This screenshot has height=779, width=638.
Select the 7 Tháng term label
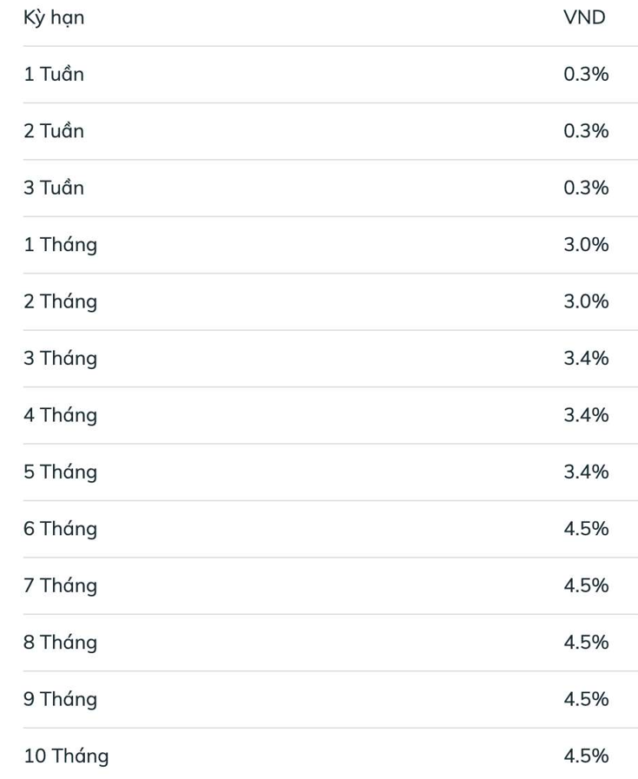tap(60, 585)
